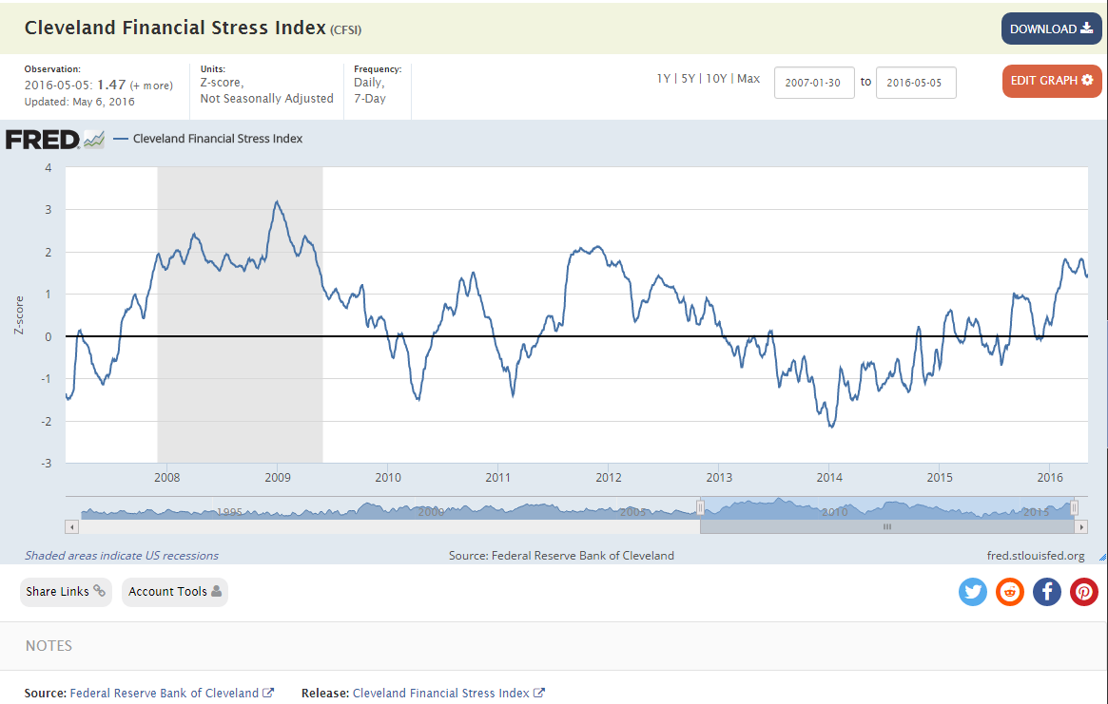
Task: Click the Edit Graph gear icon
Action: [1087, 80]
